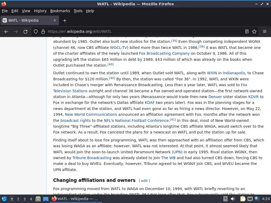Follow the UPN link
Viewport: 271px width, 203px height.
point(177,152)
